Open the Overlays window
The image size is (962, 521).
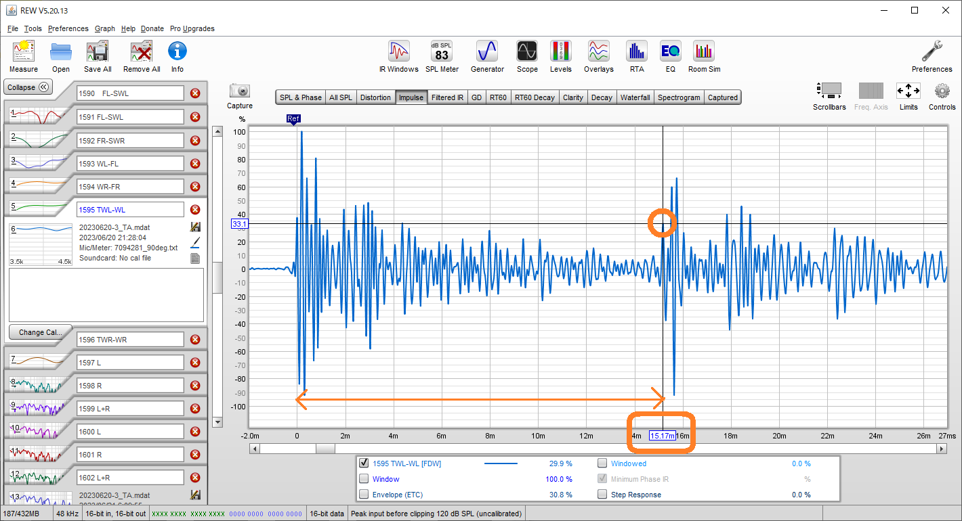599,51
